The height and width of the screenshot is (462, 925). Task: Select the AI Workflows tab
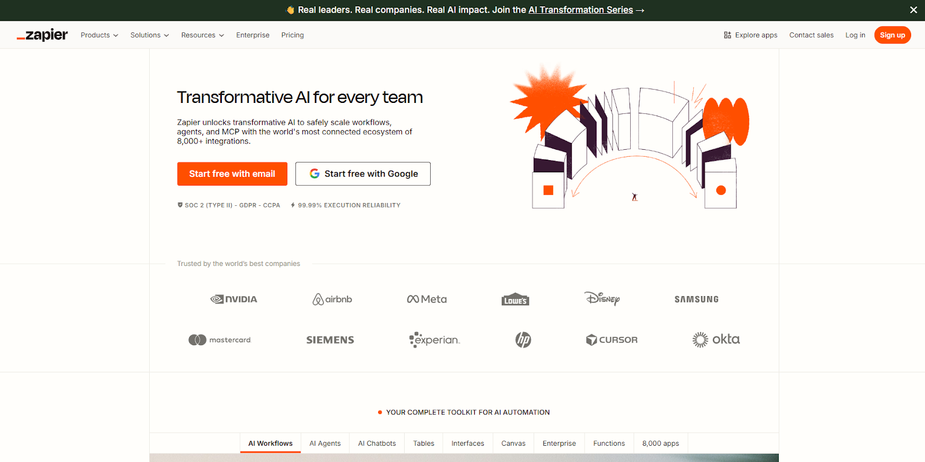[x=271, y=443]
